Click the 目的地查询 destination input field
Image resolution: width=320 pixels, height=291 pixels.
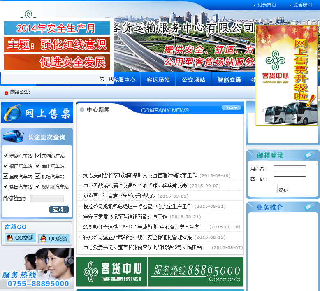pos(47,198)
